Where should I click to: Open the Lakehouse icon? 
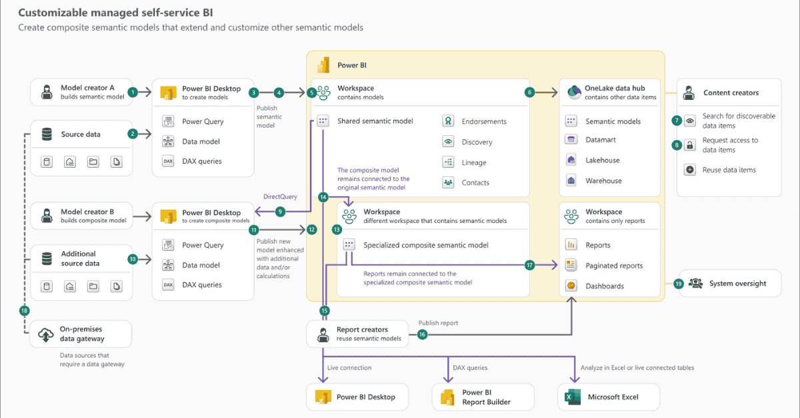click(572, 160)
